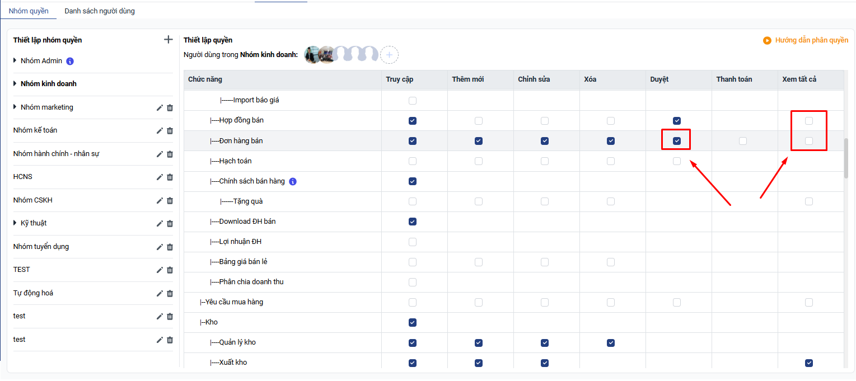Viewport: 856px width, 381px height.
Task: Select the HCNS permission group
Action: pyautogui.click(x=23, y=177)
